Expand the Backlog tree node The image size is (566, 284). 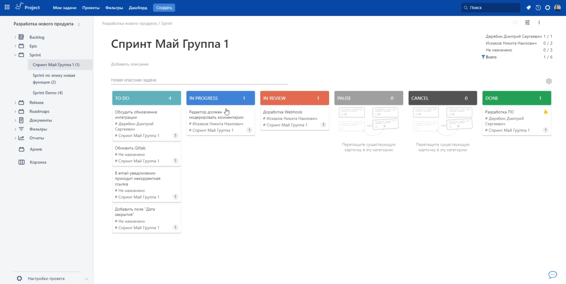tap(15, 37)
